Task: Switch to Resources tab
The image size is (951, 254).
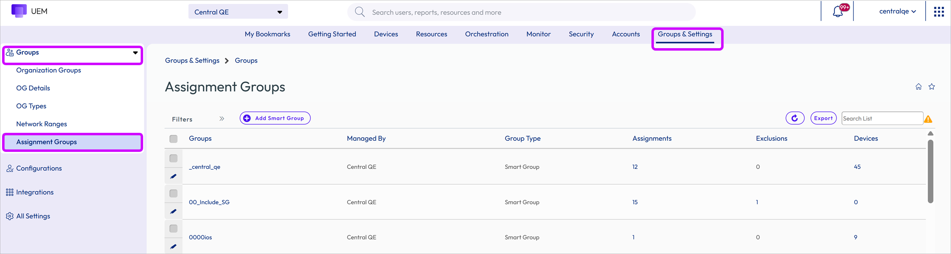Action: point(432,34)
